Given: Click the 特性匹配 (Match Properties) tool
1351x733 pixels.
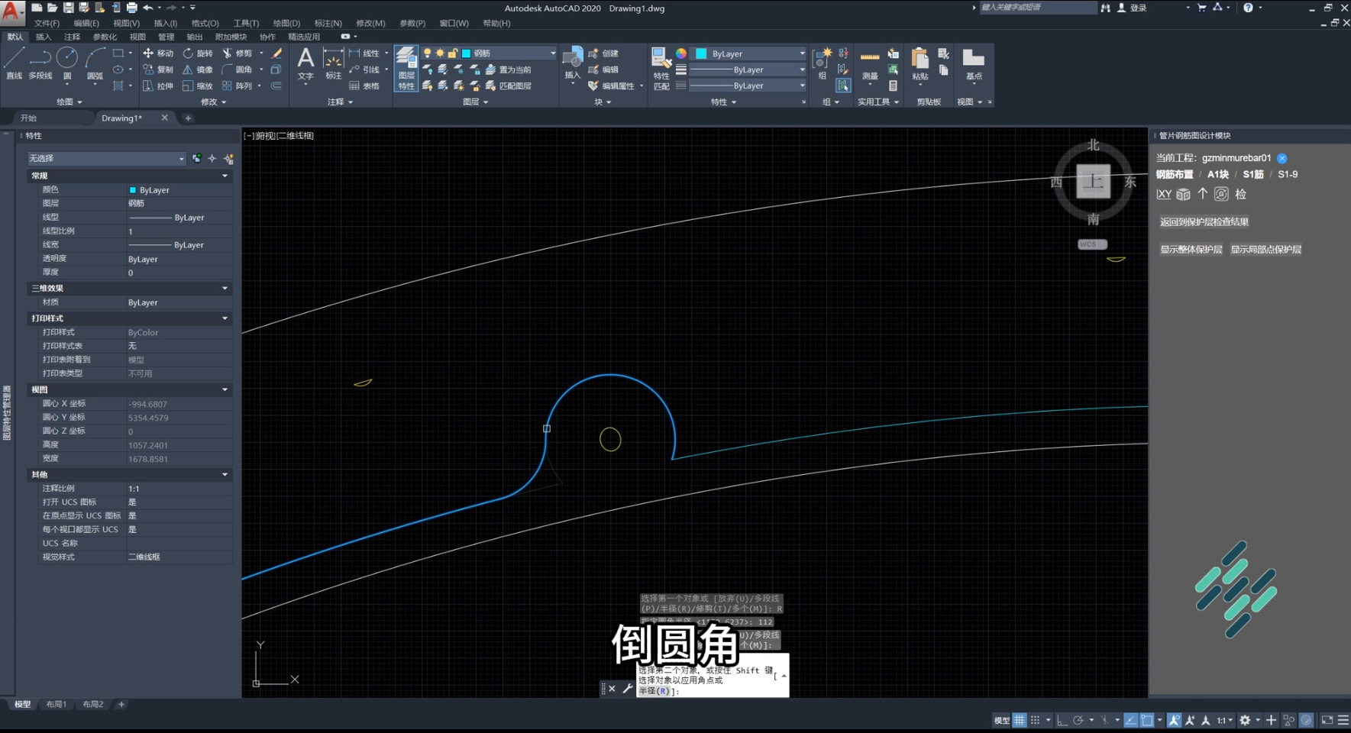Looking at the screenshot, I should (x=661, y=69).
